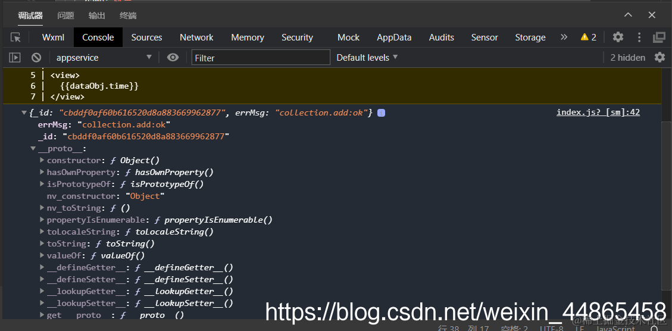
Task: Activate the inspect element picker icon
Action: (16, 38)
